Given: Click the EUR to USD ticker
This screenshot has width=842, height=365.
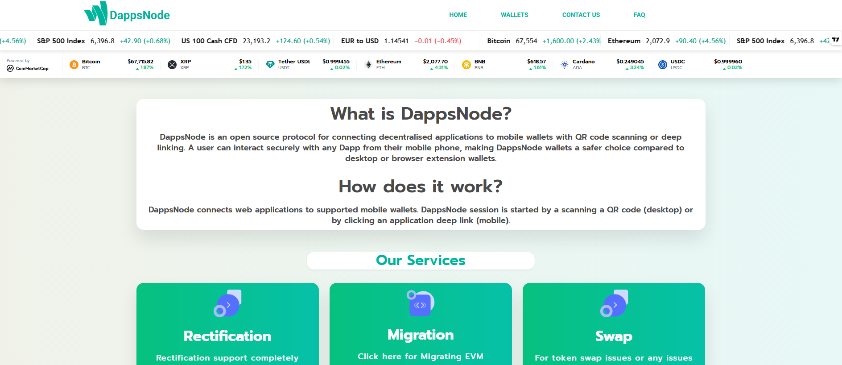Looking at the screenshot, I should click(x=401, y=41).
